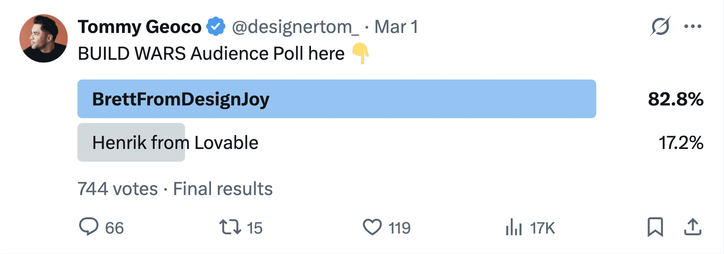Click the 17.2% poll percentage
This screenshot has width=724, height=254.
coord(681,143)
